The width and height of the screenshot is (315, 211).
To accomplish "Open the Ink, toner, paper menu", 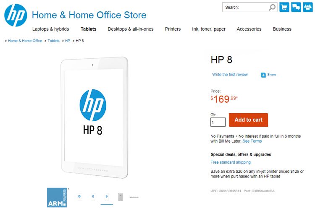I will point(209,29).
